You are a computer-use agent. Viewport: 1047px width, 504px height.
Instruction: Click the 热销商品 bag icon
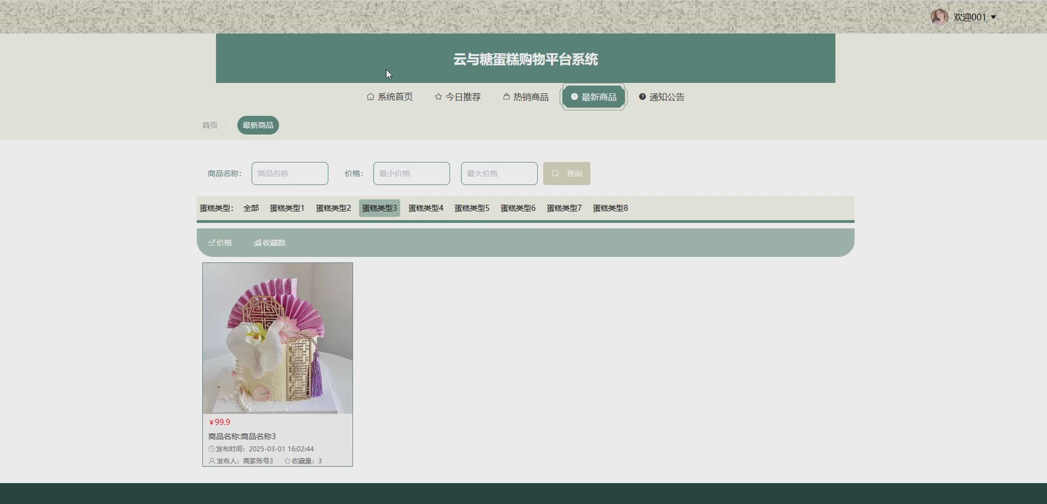coord(505,96)
